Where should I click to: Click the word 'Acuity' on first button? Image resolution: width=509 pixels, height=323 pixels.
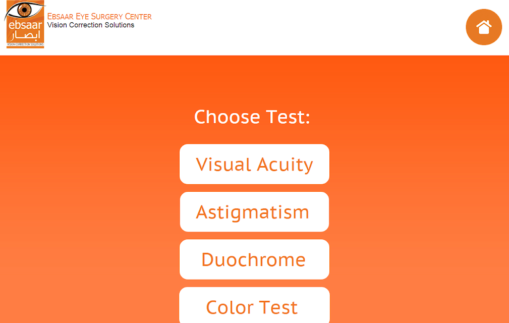coord(285,165)
